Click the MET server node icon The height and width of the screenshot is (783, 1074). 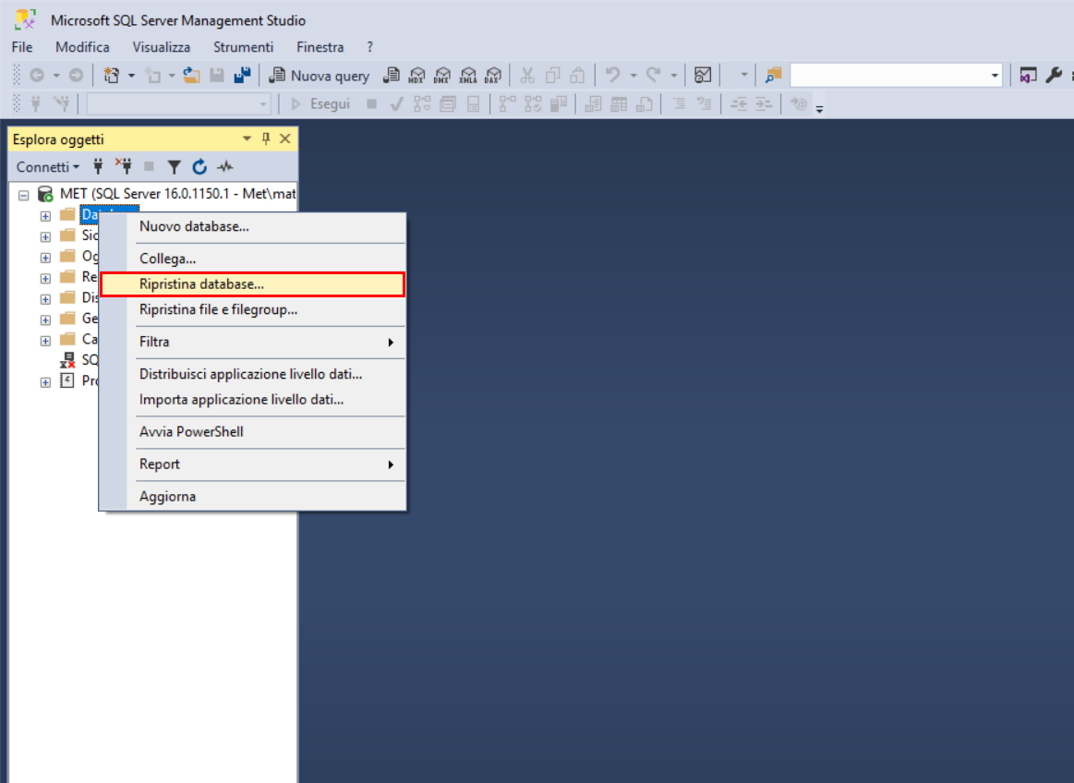click(45, 195)
